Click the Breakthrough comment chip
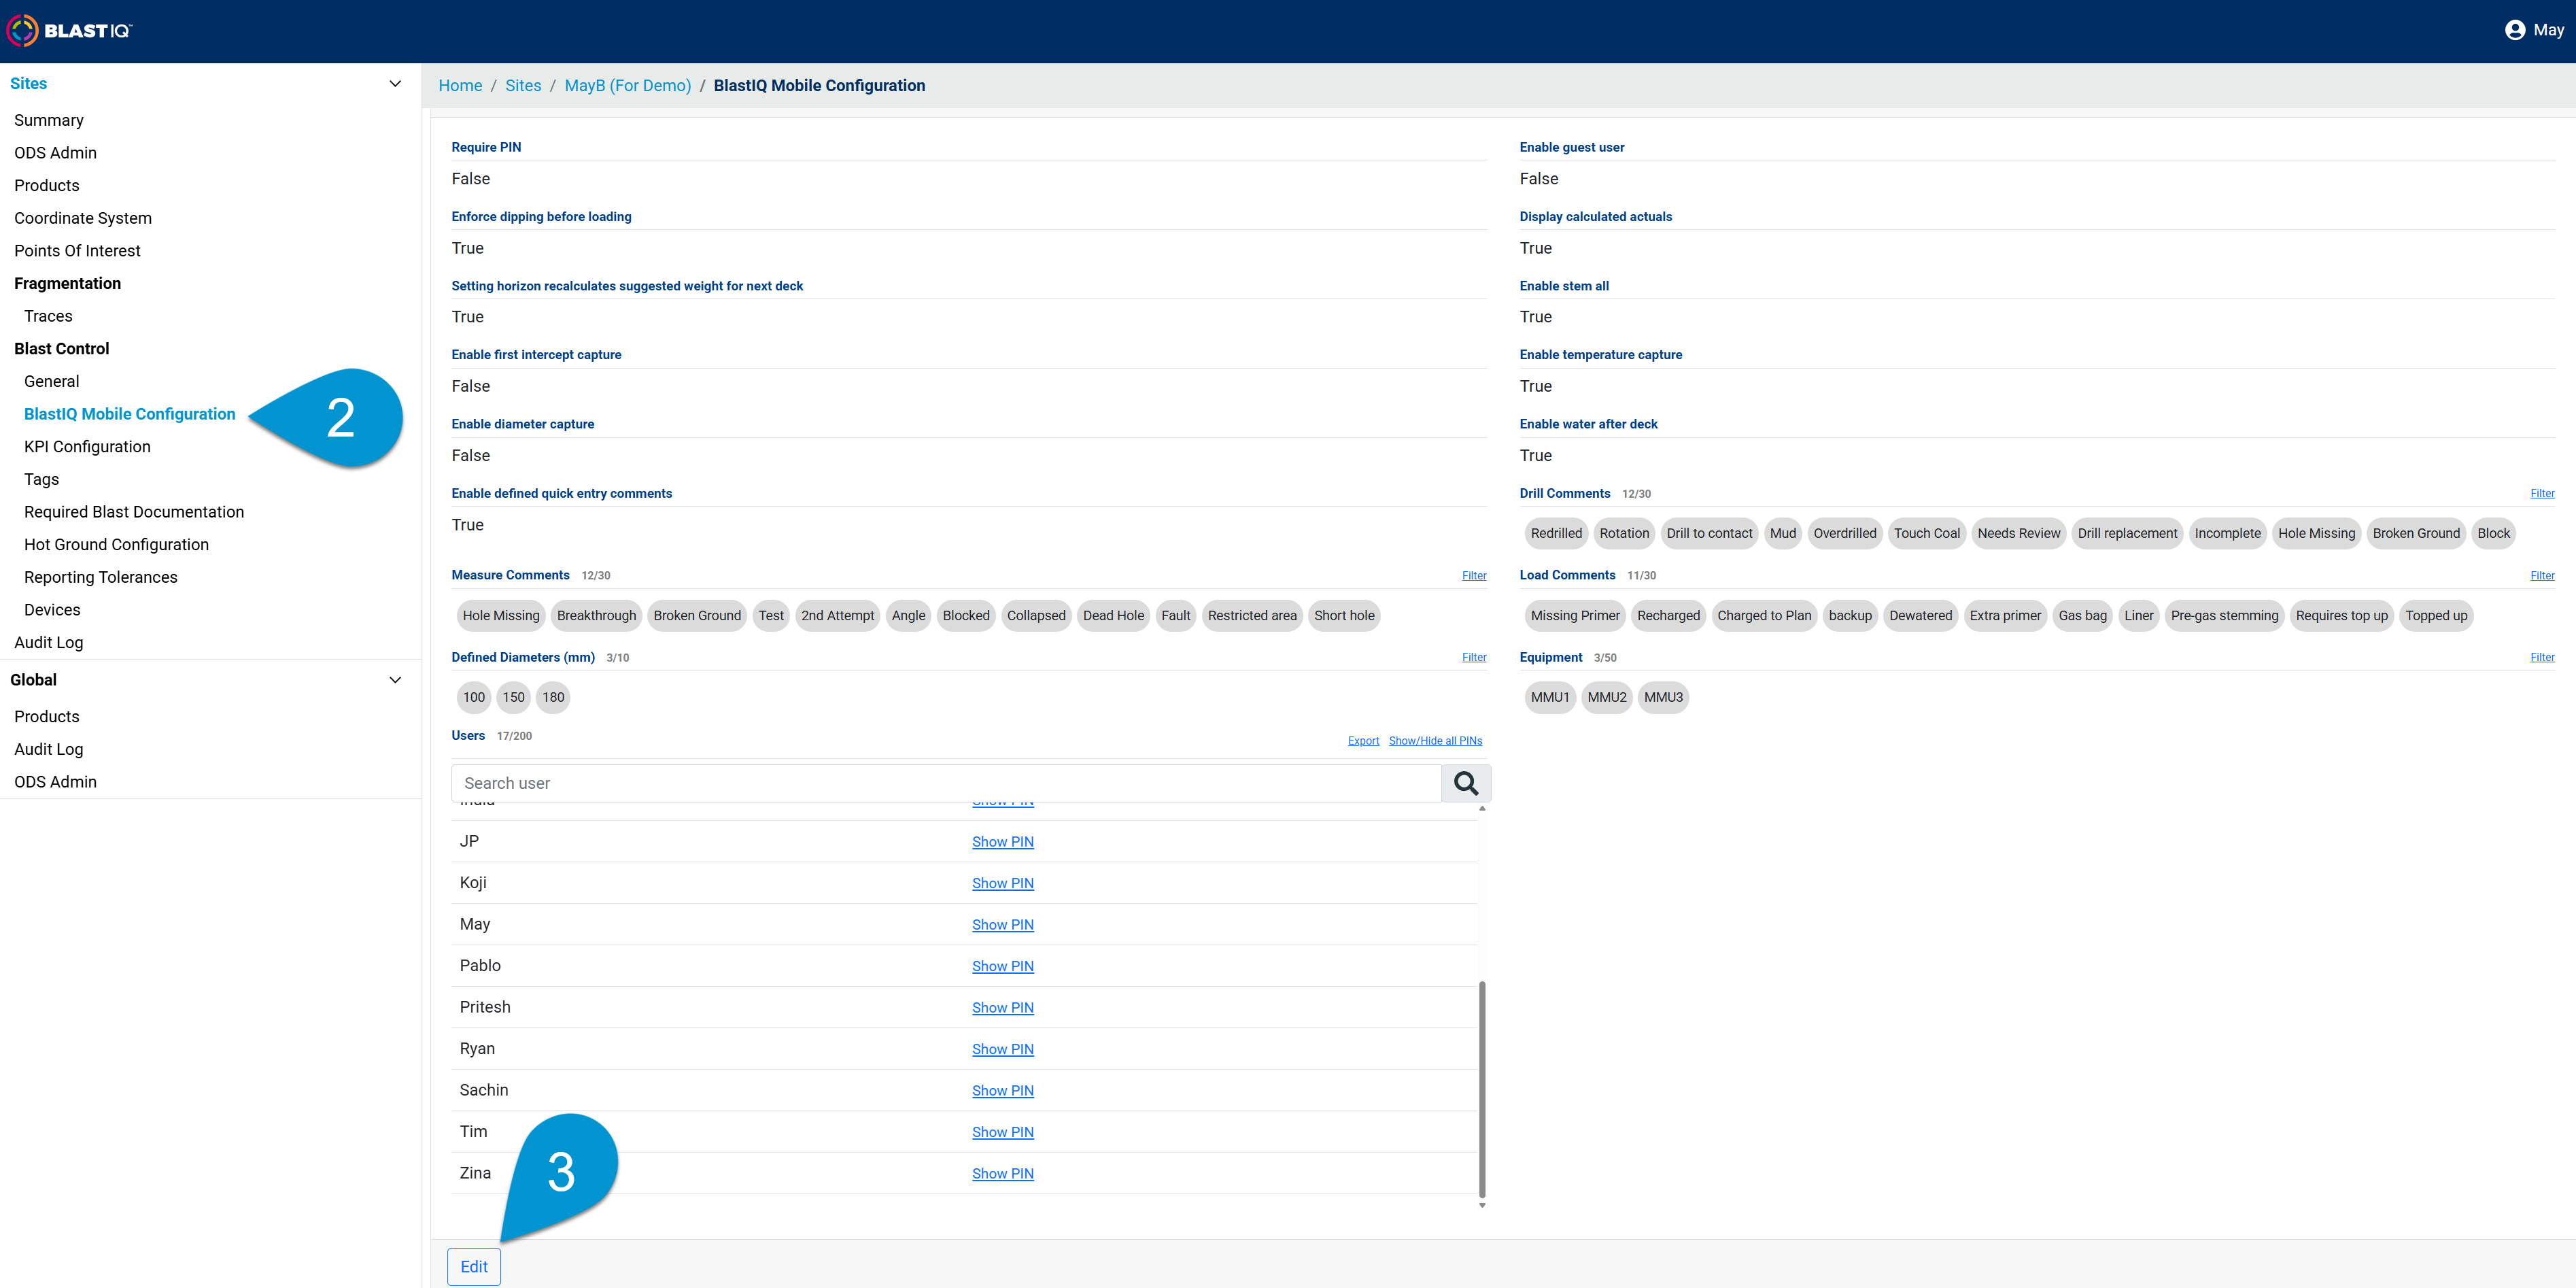The image size is (2576, 1288). point(596,616)
